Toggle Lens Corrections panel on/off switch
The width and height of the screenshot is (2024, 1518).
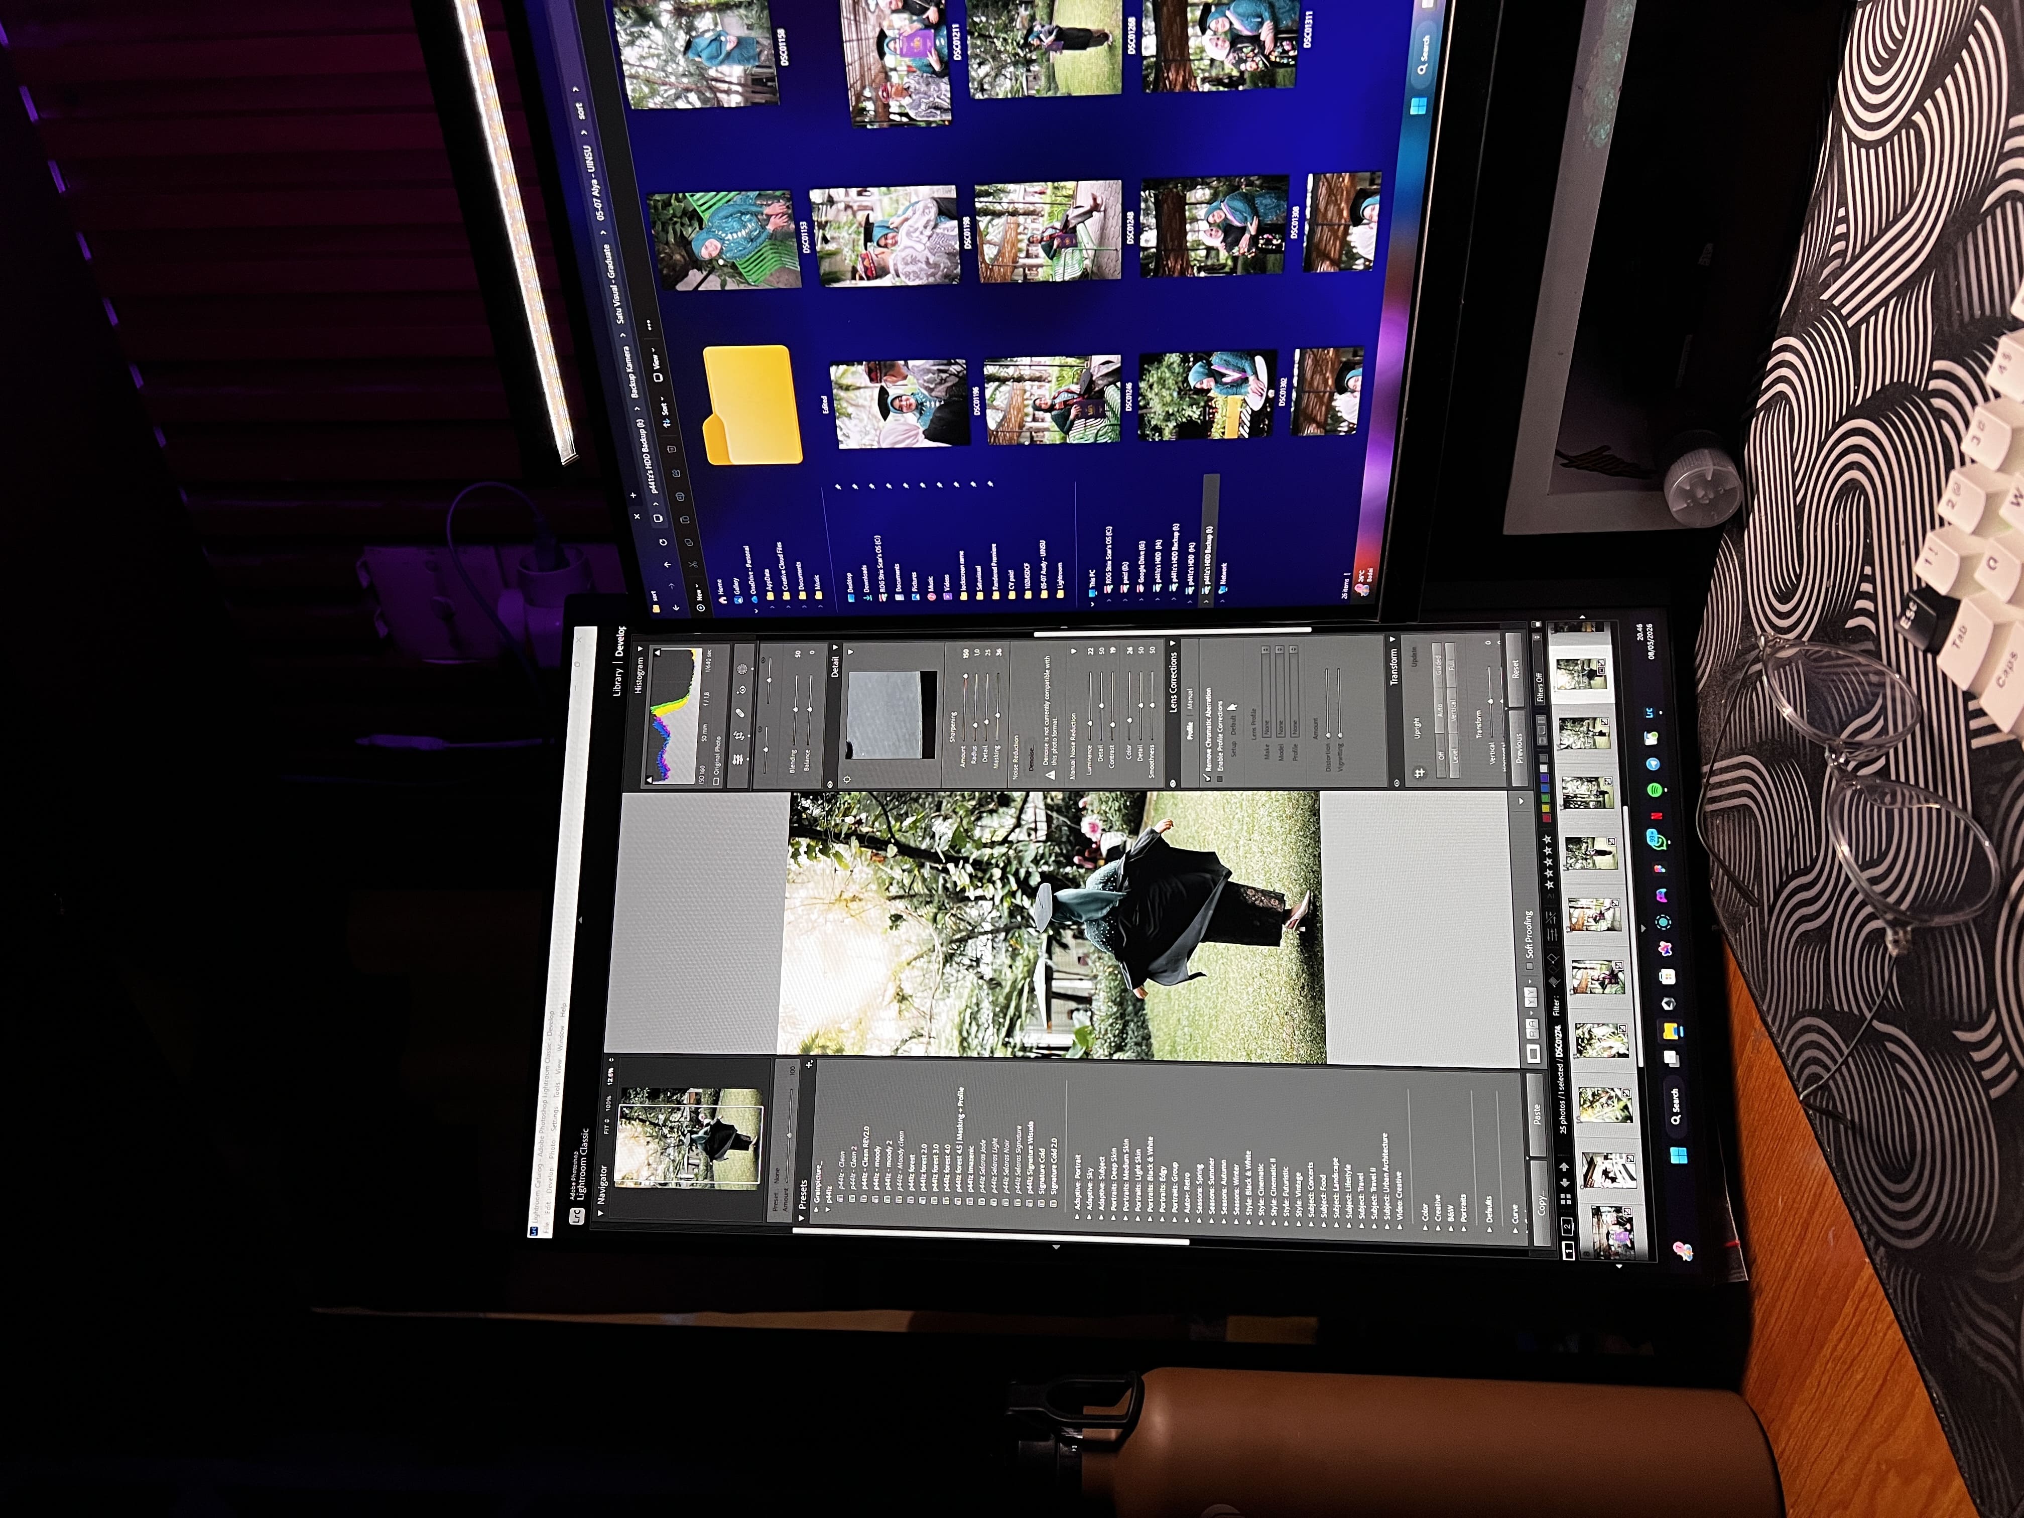point(1173,783)
